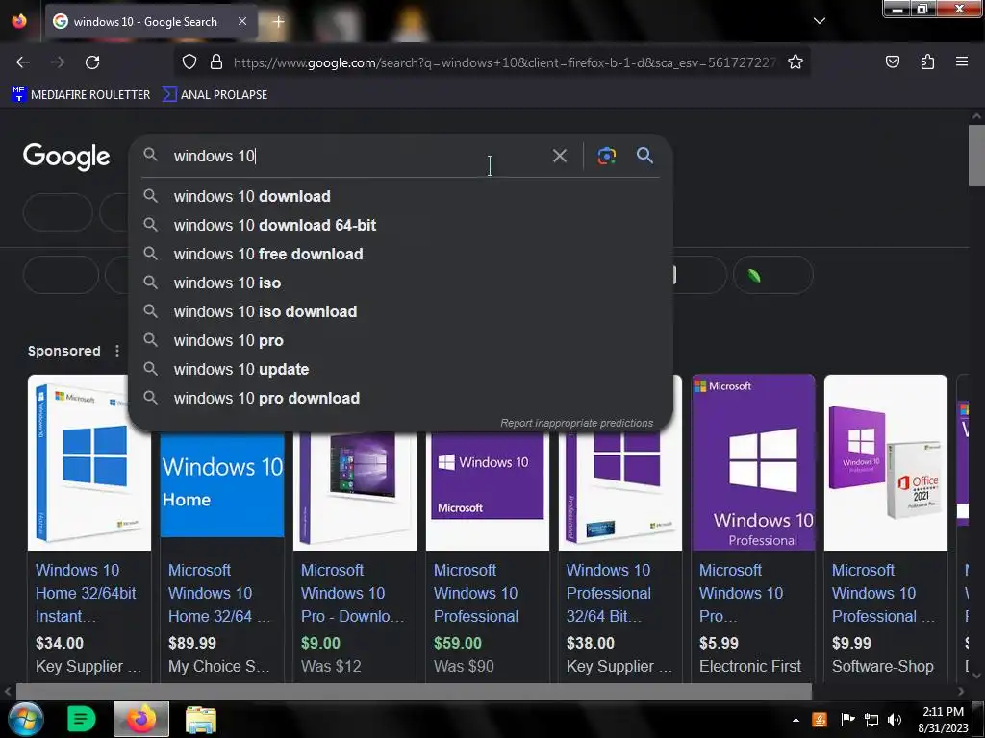
Task: Open the tracking protection shield icon
Action: 189,62
